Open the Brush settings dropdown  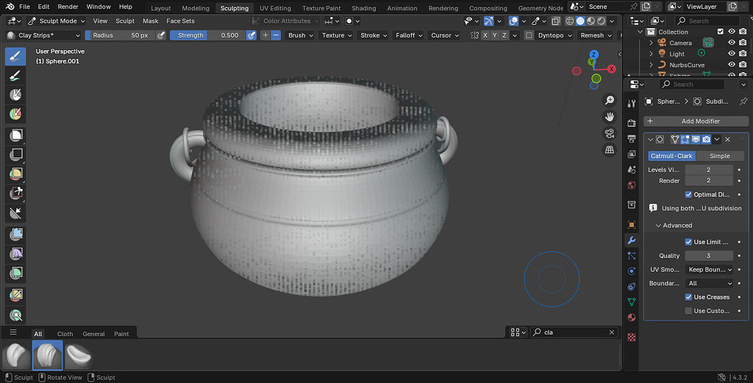click(301, 35)
